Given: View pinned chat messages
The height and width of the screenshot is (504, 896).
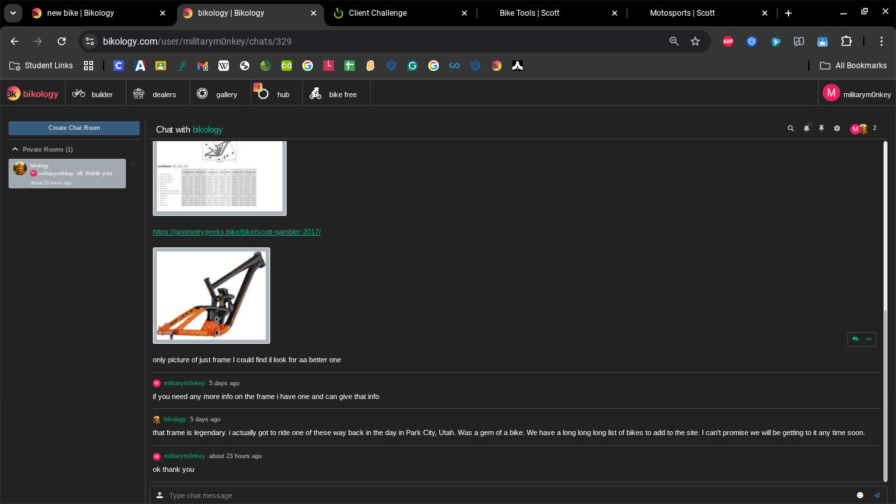Looking at the screenshot, I should (821, 129).
